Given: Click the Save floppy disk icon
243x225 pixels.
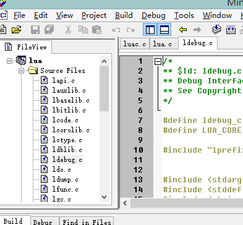Looking at the screenshot, I should 35,30.
